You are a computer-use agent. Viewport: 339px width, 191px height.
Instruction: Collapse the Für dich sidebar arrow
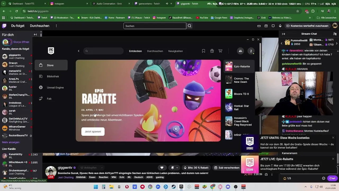click(x=35, y=34)
